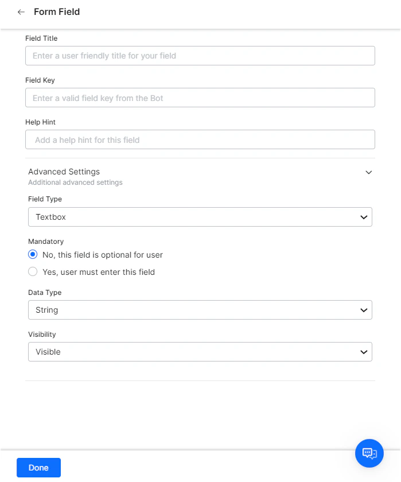
Task: Select 'Yes, user must enter this field'
Action: (33, 271)
